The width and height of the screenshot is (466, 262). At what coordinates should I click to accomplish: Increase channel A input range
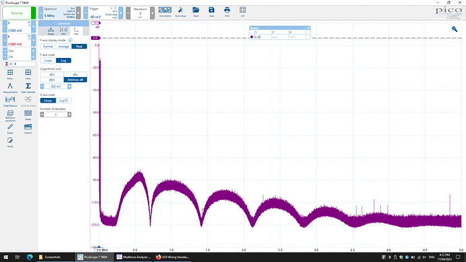(33, 27)
